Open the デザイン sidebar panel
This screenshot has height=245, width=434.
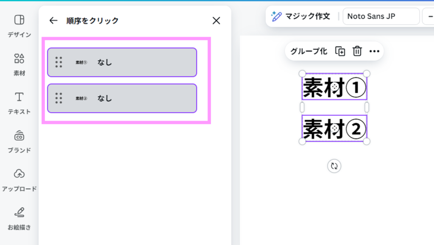tap(19, 25)
